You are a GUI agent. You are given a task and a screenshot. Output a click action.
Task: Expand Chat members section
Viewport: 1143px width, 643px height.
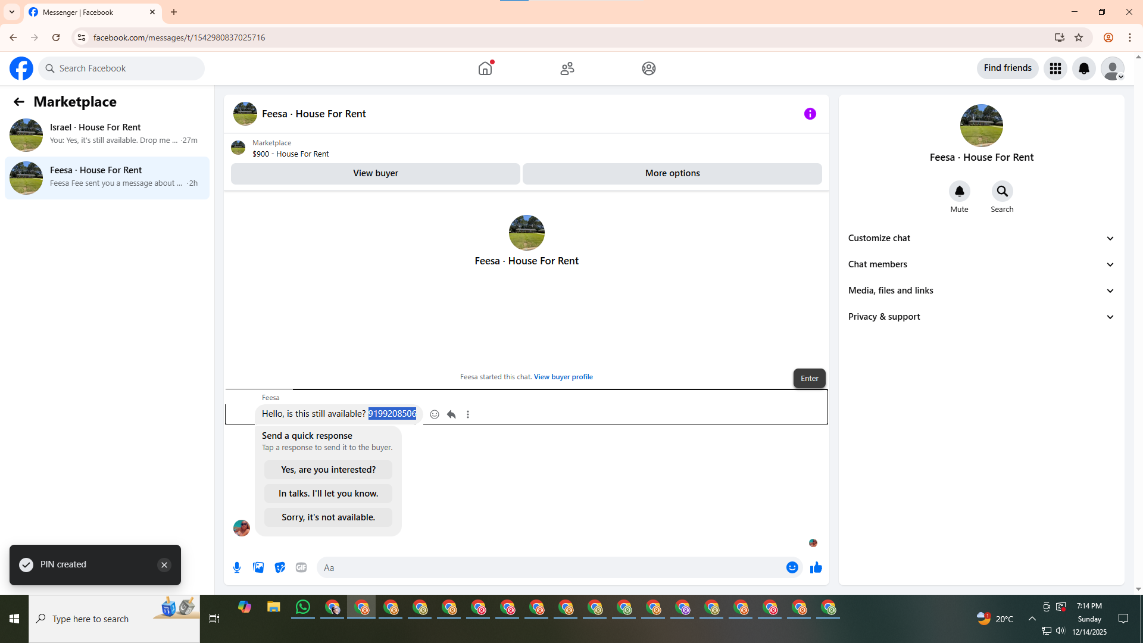tap(981, 264)
